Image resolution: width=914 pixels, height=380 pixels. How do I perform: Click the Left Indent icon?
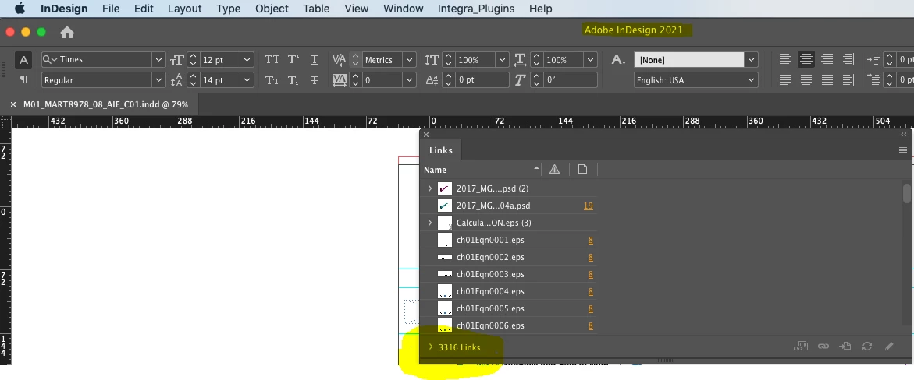coord(873,59)
